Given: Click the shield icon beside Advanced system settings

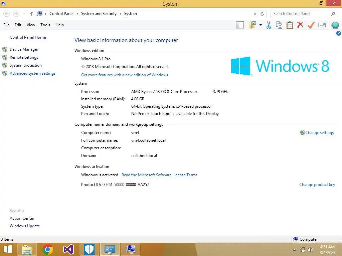Looking at the screenshot, I should click(5, 73).
